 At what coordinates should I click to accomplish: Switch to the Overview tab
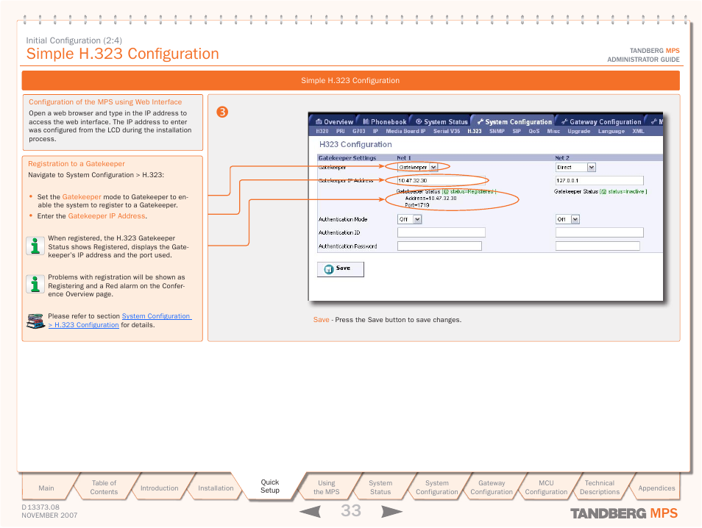point(334,122)
